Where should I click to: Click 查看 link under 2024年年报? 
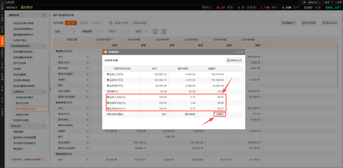[143, 45]
